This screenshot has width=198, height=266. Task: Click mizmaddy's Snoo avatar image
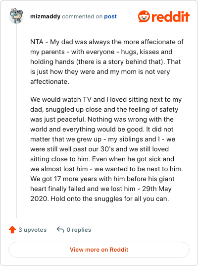coord(16,16)
